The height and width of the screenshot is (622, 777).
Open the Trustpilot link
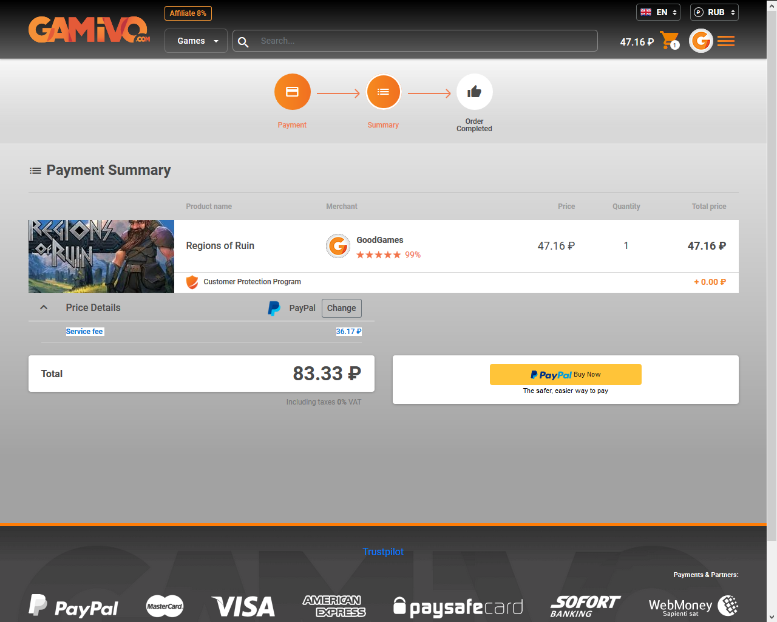coord(383,552)
